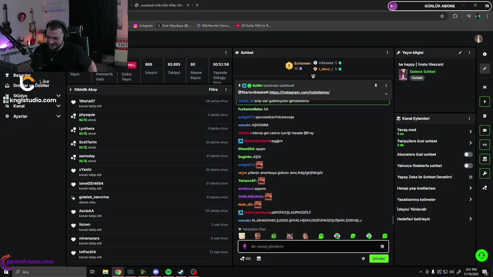Expand the pinned message chevron

386,94
